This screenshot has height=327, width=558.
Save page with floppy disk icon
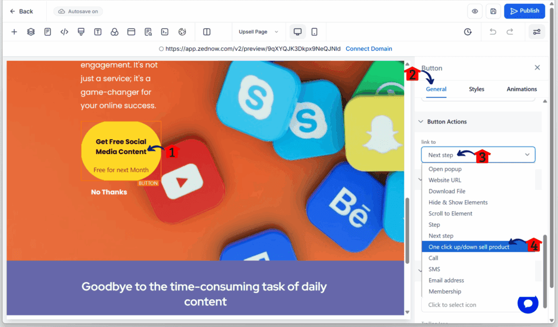[493, 11]
